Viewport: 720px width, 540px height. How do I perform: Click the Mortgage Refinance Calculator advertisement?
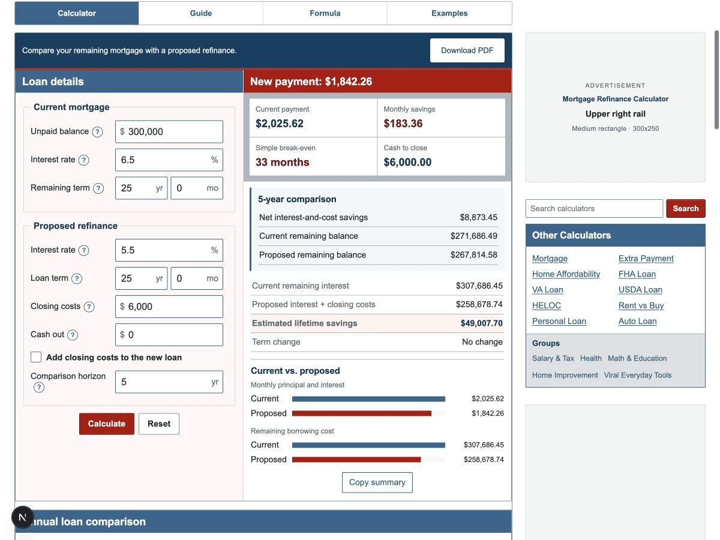[x=616, y=107]
